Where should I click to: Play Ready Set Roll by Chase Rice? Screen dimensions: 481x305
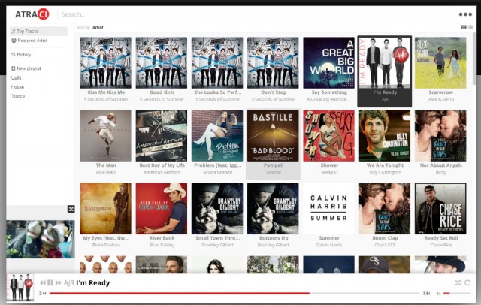(440, 209)
